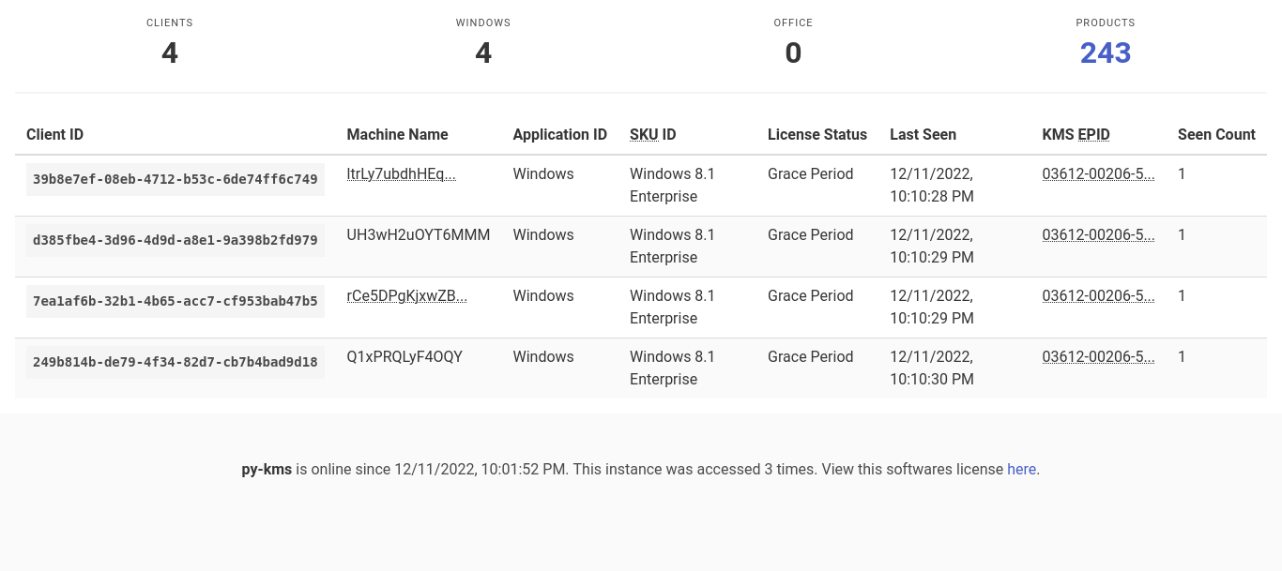Click the License Status column header
The image size is (1282, 571).
click(x=817, y=134)
